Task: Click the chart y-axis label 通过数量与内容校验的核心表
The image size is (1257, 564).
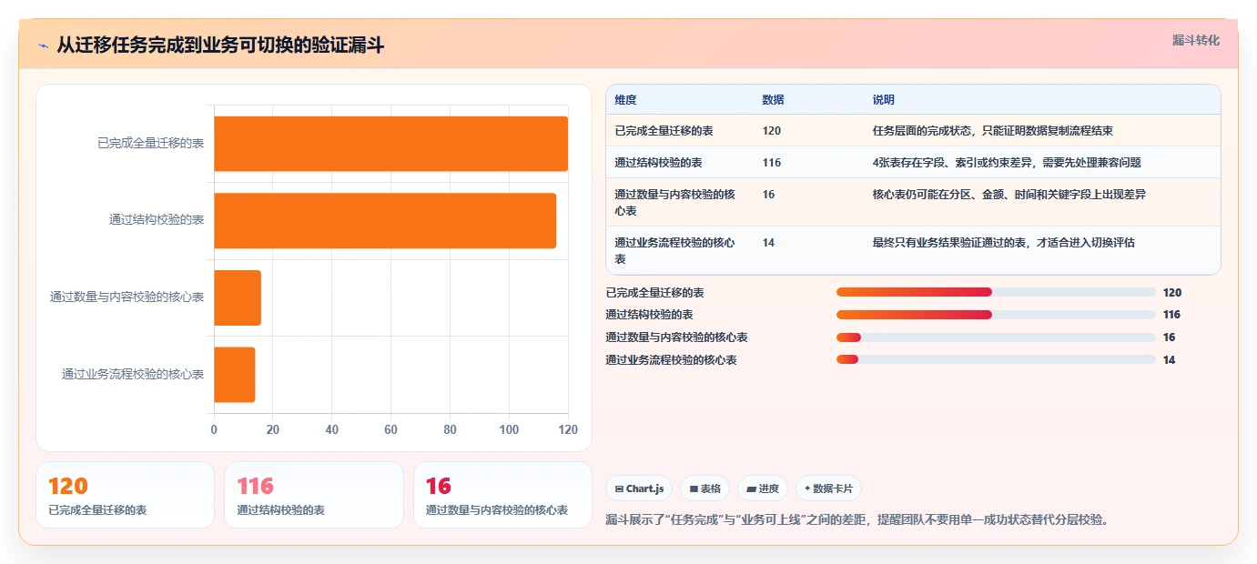Action: pos(127,297)
